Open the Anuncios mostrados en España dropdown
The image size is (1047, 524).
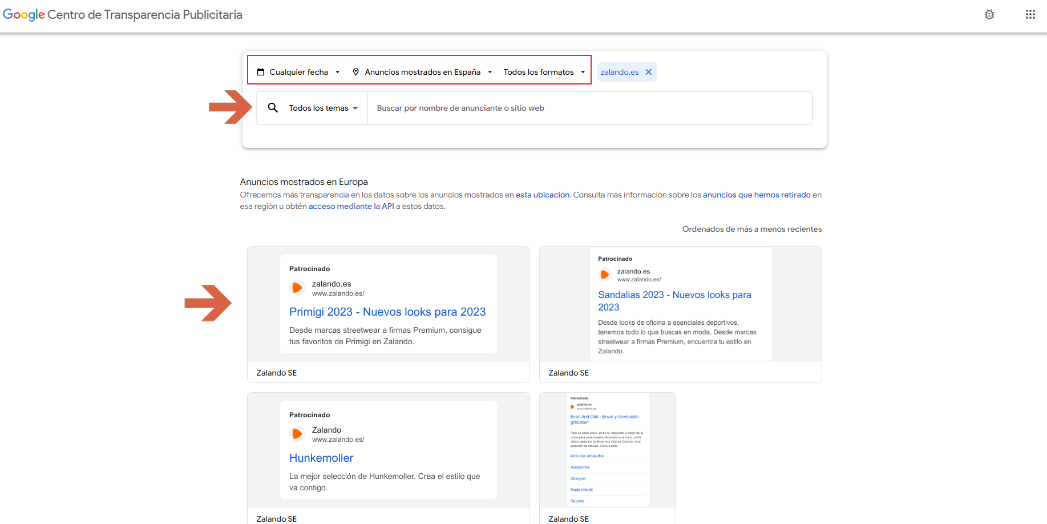coord(423,72)
